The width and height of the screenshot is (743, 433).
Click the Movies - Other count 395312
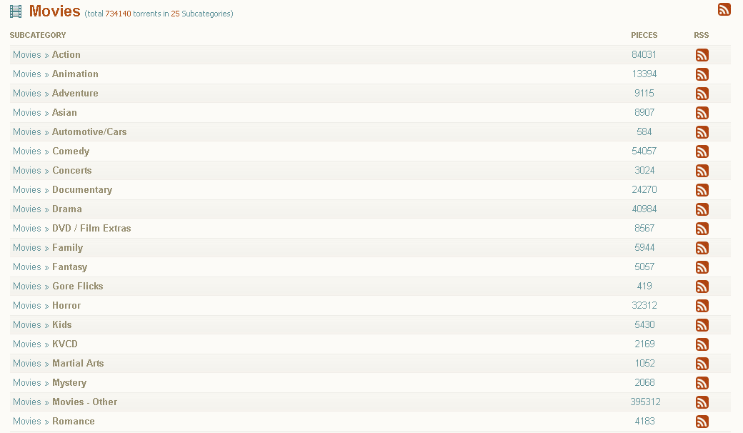coord(645,402)
